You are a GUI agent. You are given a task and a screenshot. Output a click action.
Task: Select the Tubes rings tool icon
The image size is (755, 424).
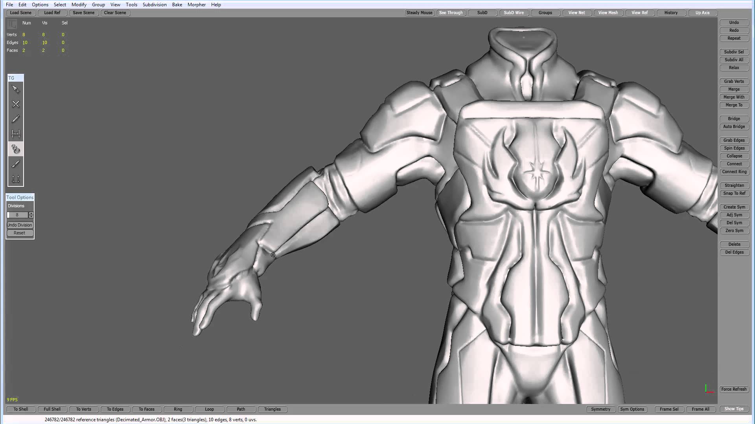[x=16, y=149]
